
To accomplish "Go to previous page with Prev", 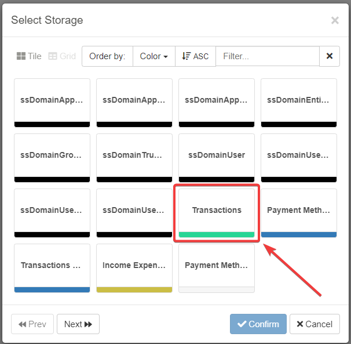I will pyautogui.click(x=32, y=324).
